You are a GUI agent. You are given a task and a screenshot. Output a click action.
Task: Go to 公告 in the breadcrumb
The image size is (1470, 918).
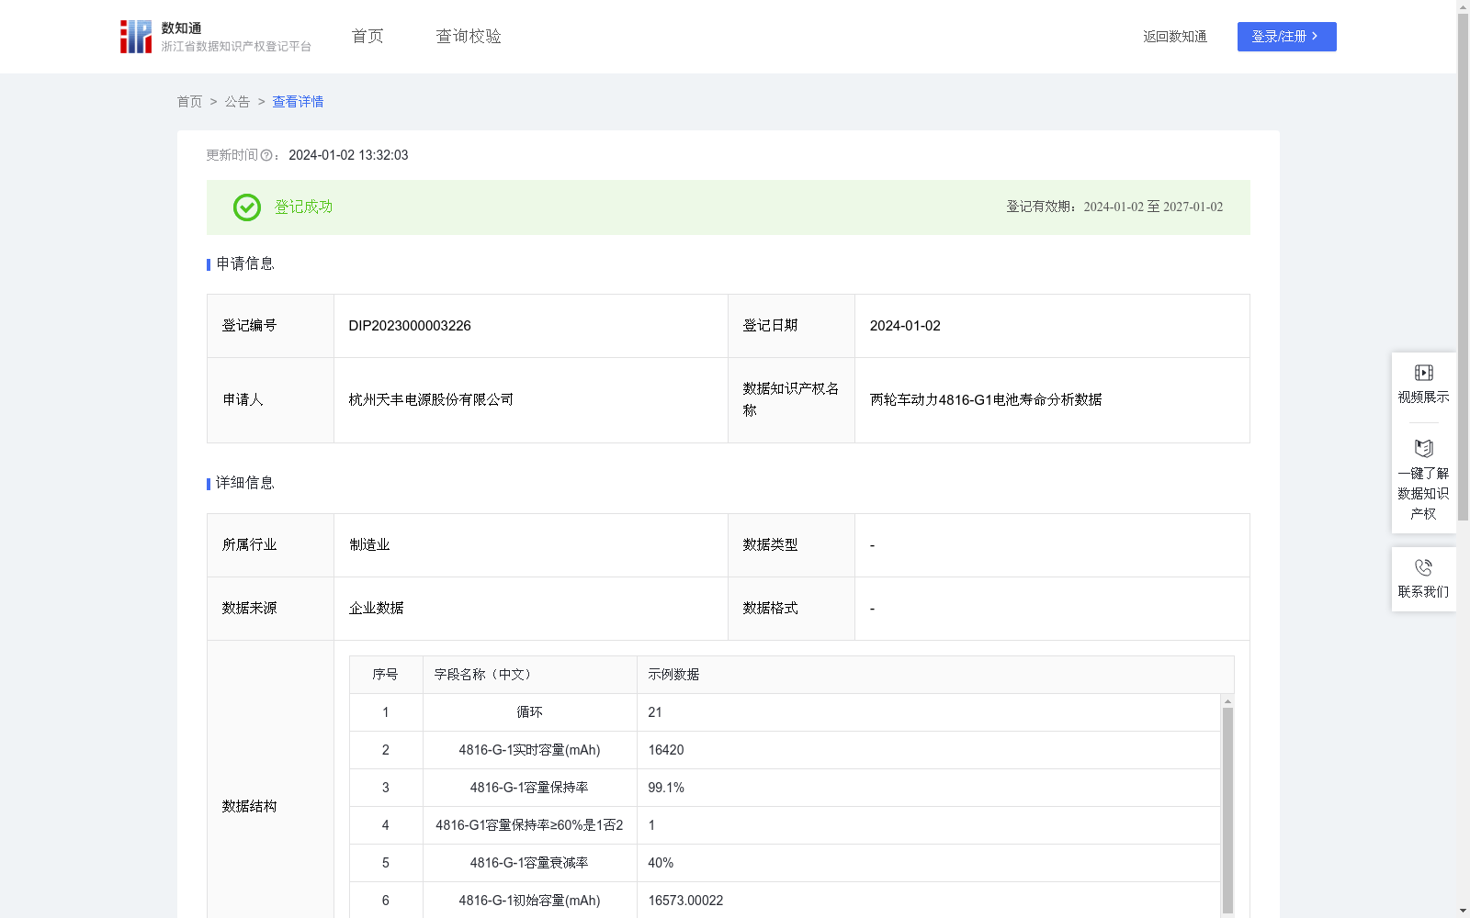click(237, 102)
